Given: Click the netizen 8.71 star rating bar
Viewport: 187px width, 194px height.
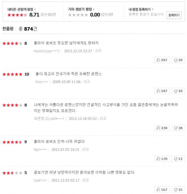Looking at the screenshot, I should (17, 15).
